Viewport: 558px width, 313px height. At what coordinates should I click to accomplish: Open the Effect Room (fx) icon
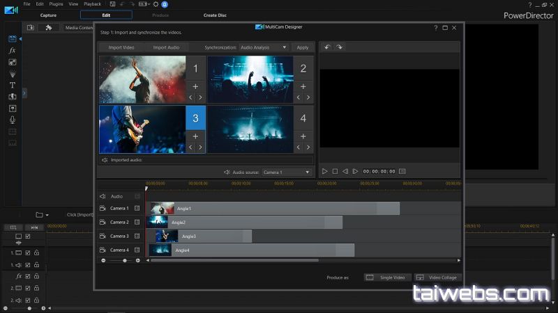[x=12, y=51]
